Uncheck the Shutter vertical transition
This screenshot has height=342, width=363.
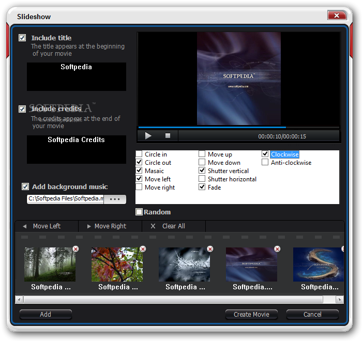[202, 170]
